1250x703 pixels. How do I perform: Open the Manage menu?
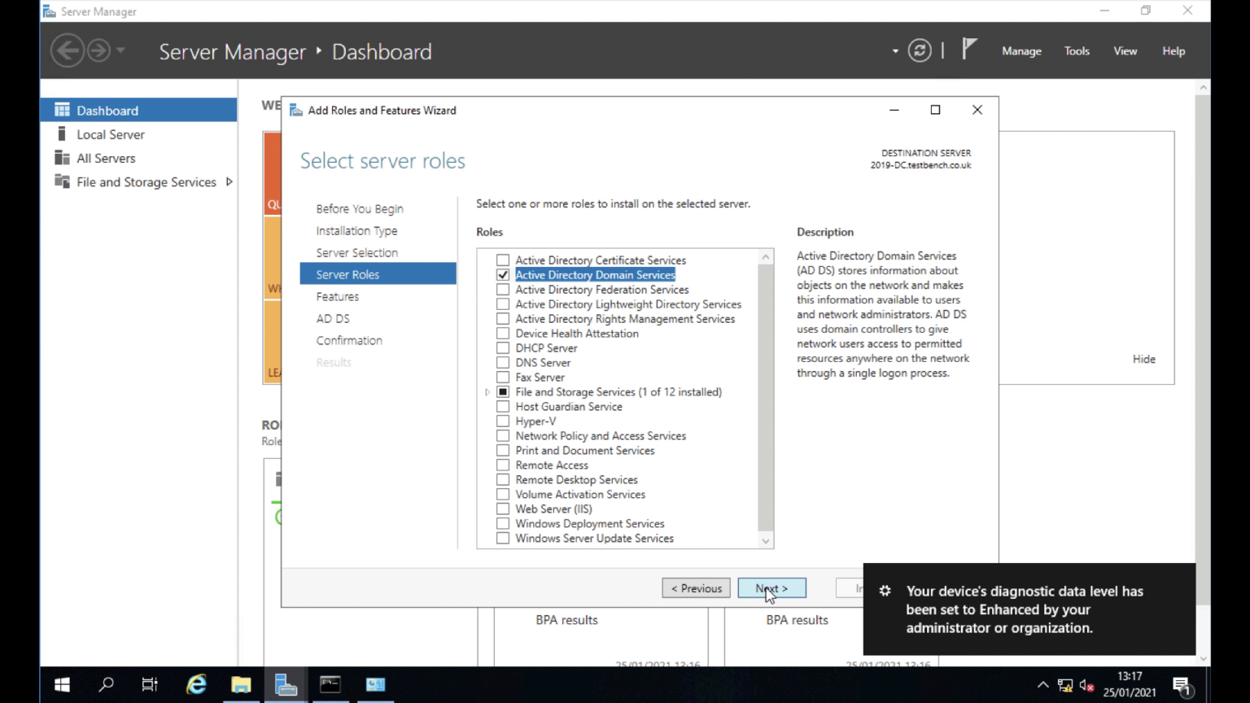point(1021,50)
